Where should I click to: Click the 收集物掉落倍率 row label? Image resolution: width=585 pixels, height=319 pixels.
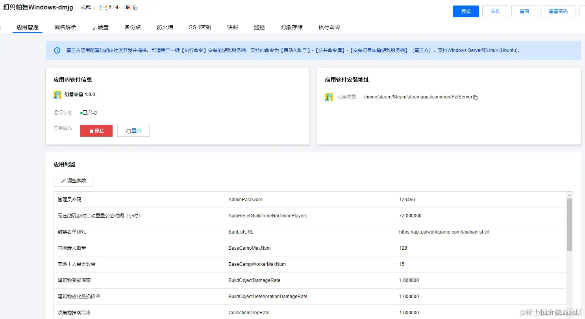74,313
